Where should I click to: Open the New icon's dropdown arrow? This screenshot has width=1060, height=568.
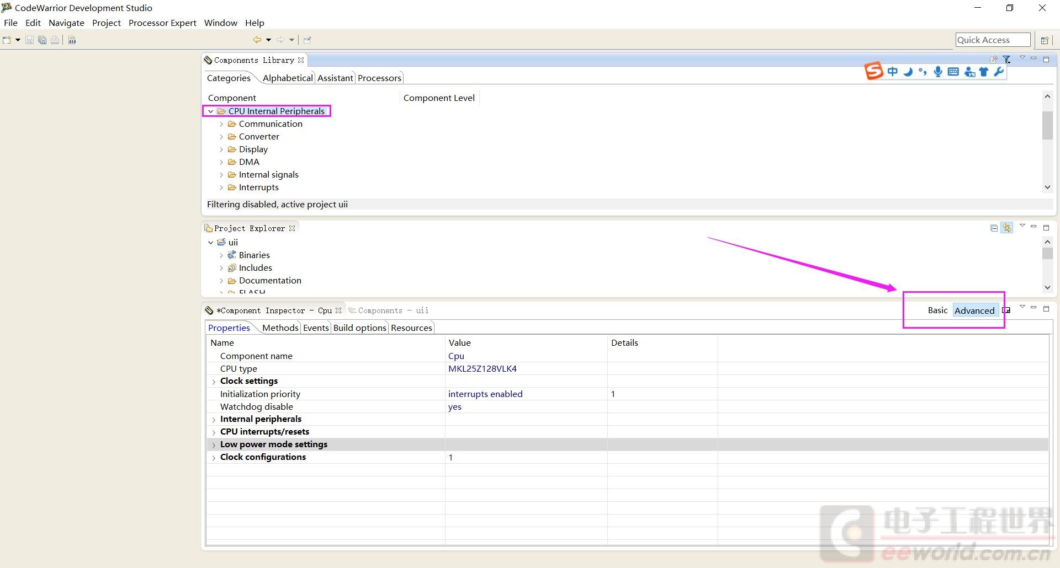18,40
